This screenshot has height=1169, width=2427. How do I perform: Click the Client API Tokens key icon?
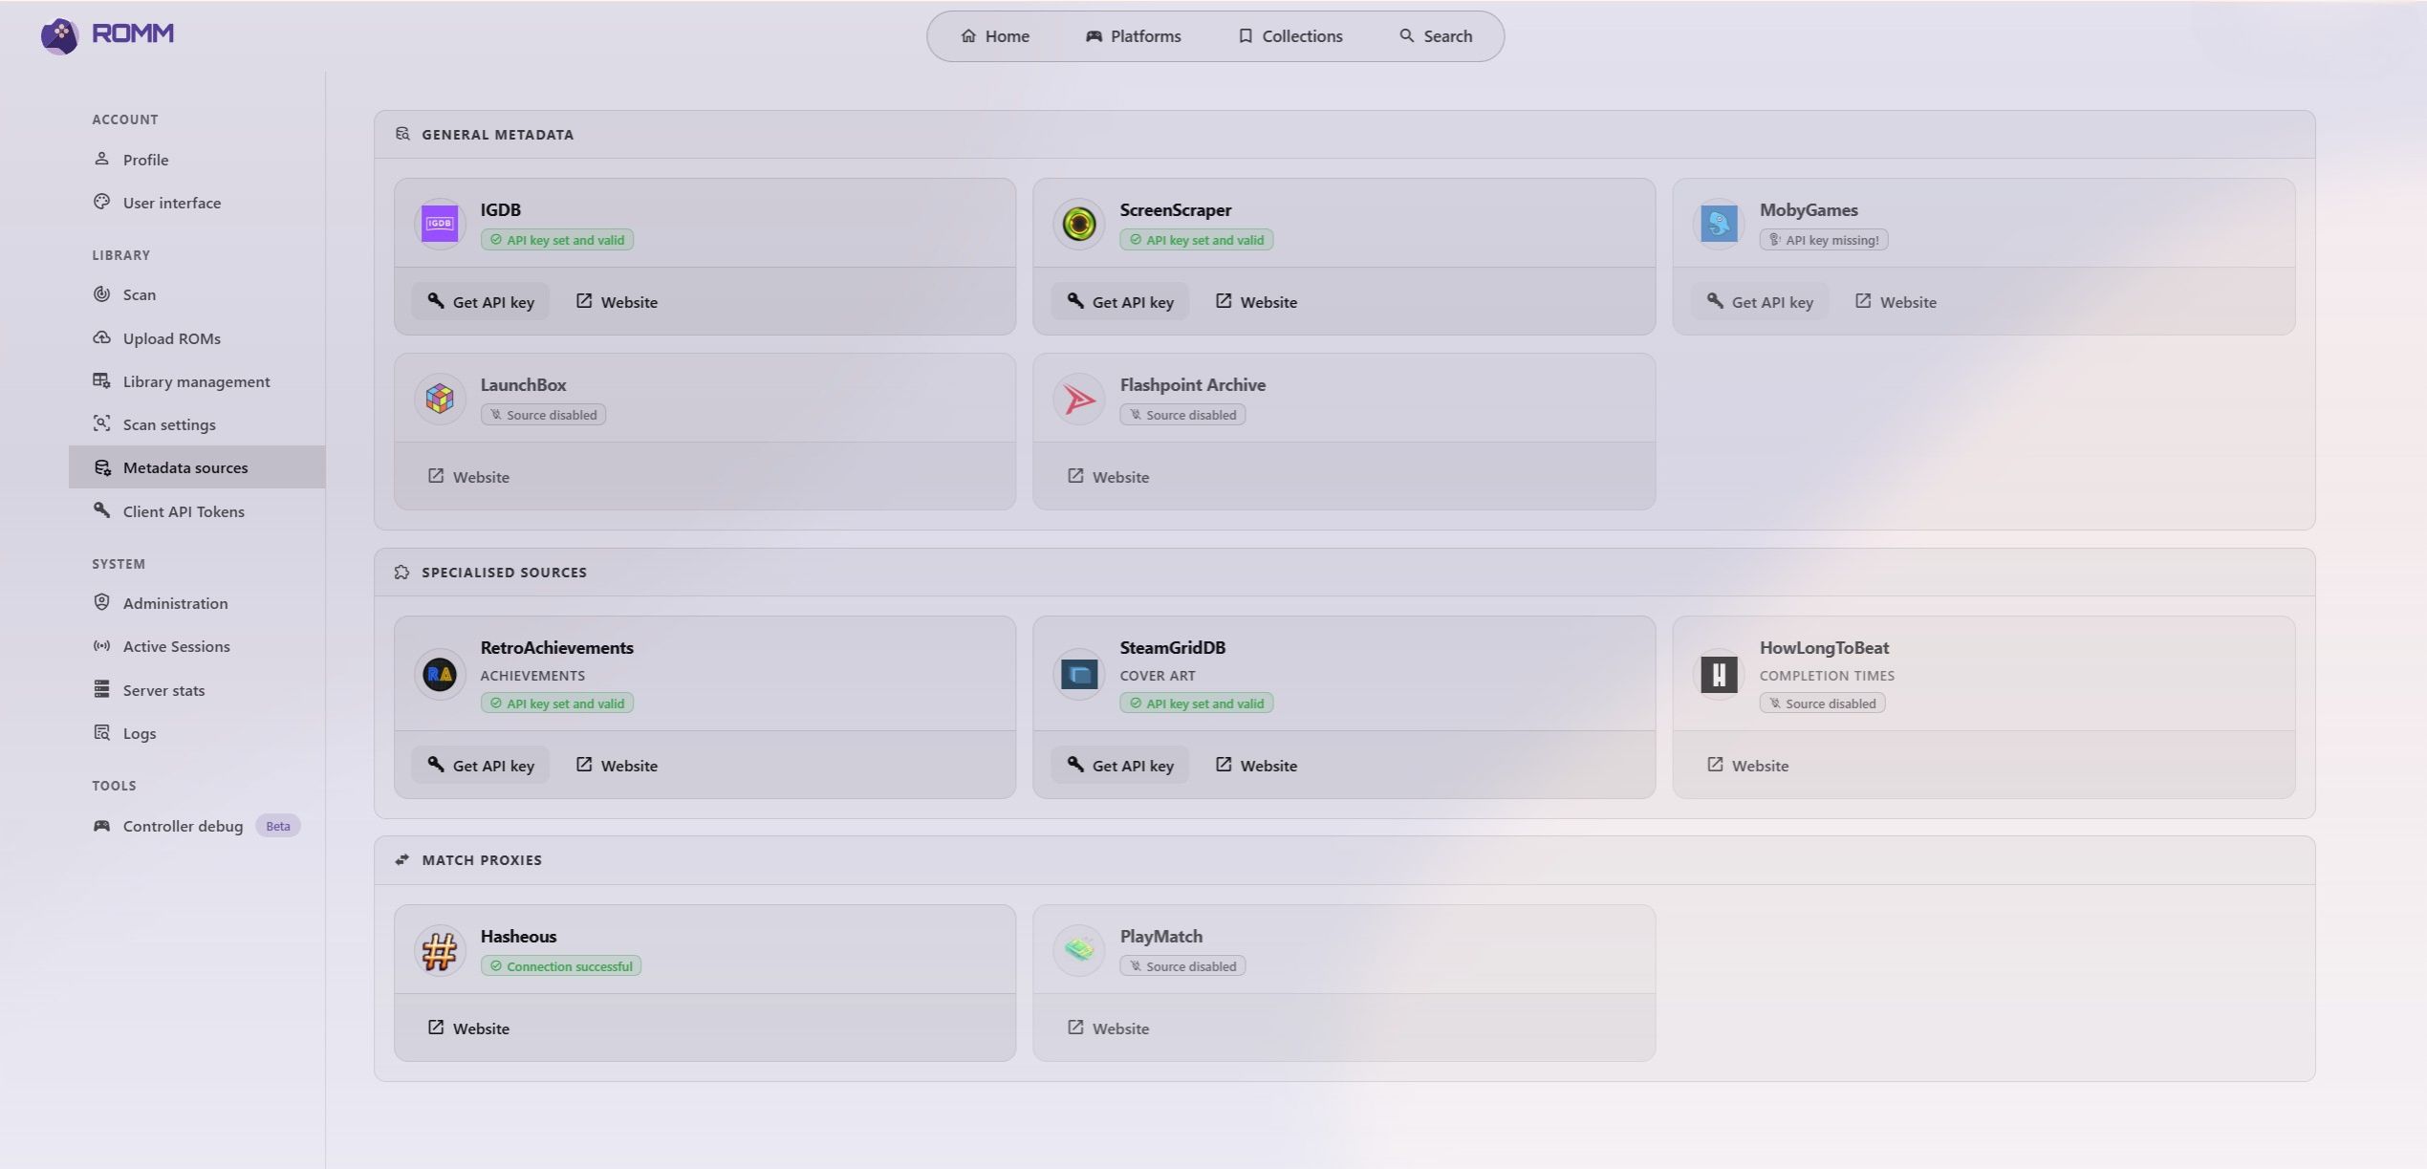pyautogui.click(x=101, y=510)
